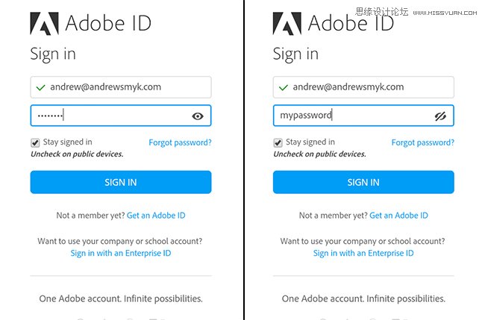This screenshot has height=320, width=485.
Task: Uncheck Stay signed in on right form
Action: (278, 142)
